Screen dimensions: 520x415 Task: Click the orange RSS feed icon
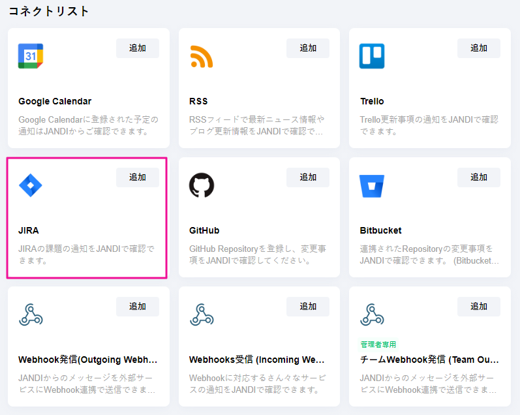(202, 57)
